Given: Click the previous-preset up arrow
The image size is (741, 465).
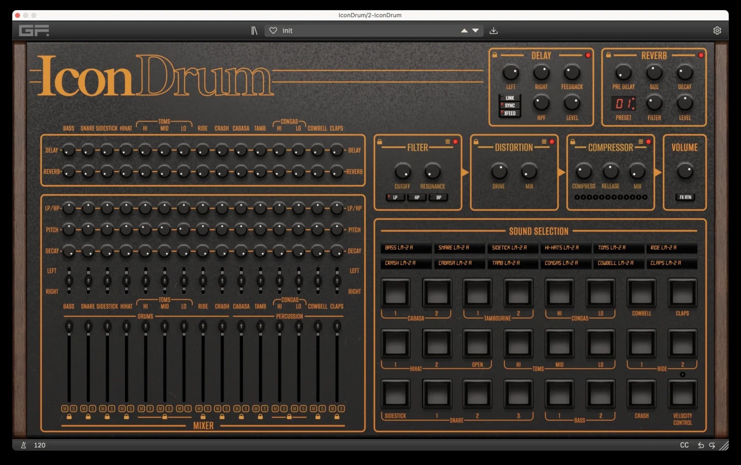Looking at the screenshot, I should pos(464,30).
